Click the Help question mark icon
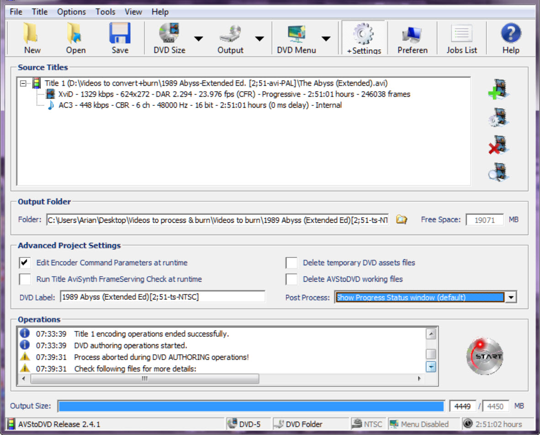Screen dimensions: 540x435 (x=511, y=33)
